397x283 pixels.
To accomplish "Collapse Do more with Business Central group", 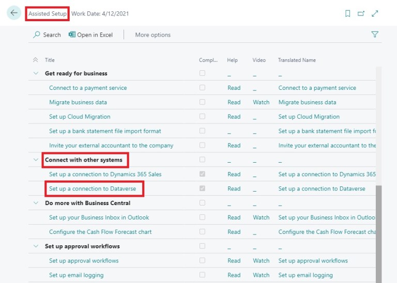I will tap(36, 203).
